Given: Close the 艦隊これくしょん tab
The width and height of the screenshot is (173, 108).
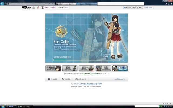Looking at the screenshot, I should pos(75,4).
